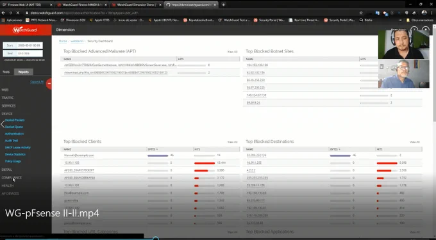This screenshot has height=240, width=436.
Task: Click the left chevron on the sidebar
Action: 3,124
